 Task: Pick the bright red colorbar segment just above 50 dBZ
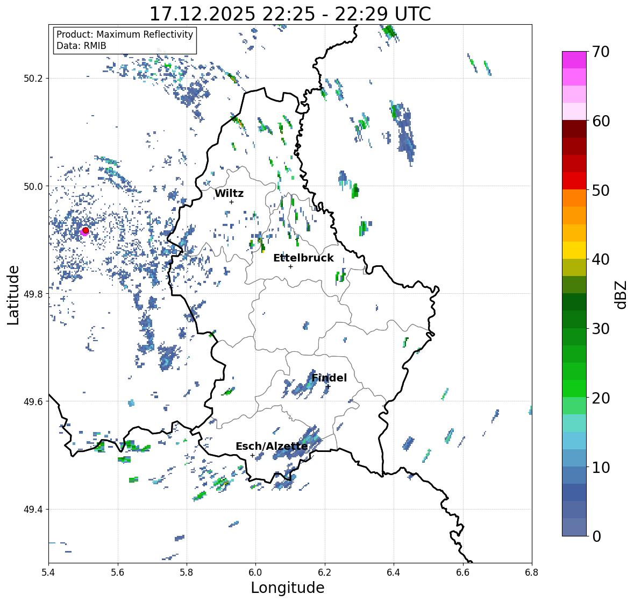(574, 181)
